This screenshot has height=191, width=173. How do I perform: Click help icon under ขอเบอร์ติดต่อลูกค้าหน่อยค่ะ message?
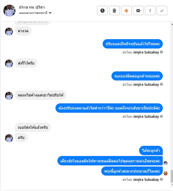[x=161, y=84]
